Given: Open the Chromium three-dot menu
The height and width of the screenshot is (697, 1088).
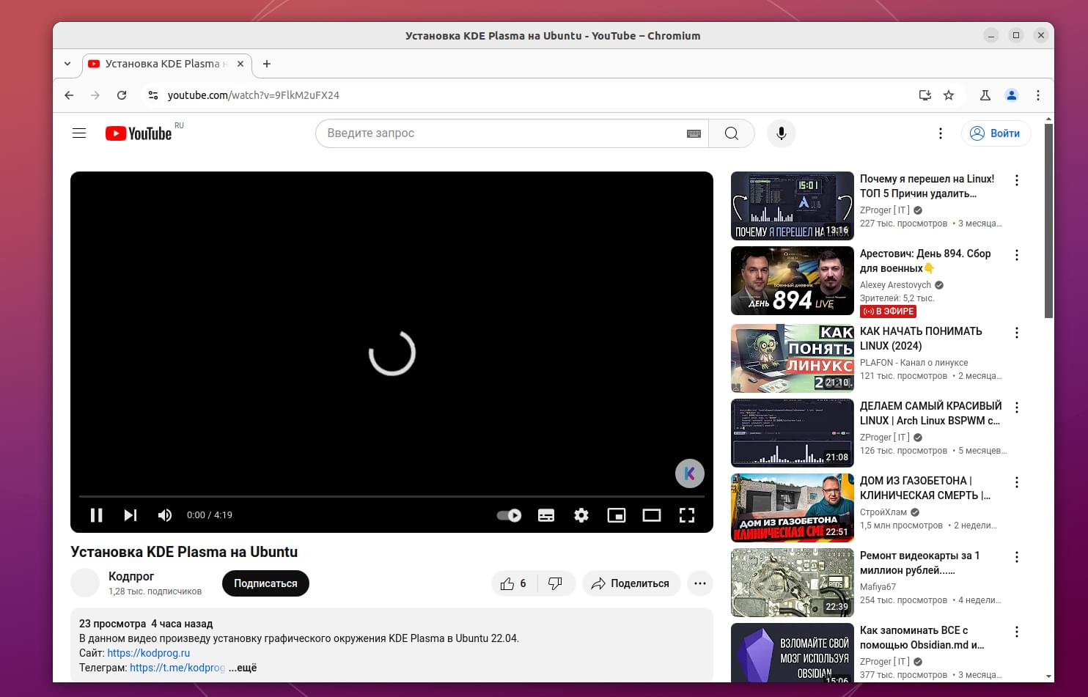Looking at the screenshot, I should [1038, 95].
